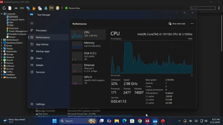Expand the Security tree node arrow
Viewport: 223px width, 125px height.
[2, 69]
